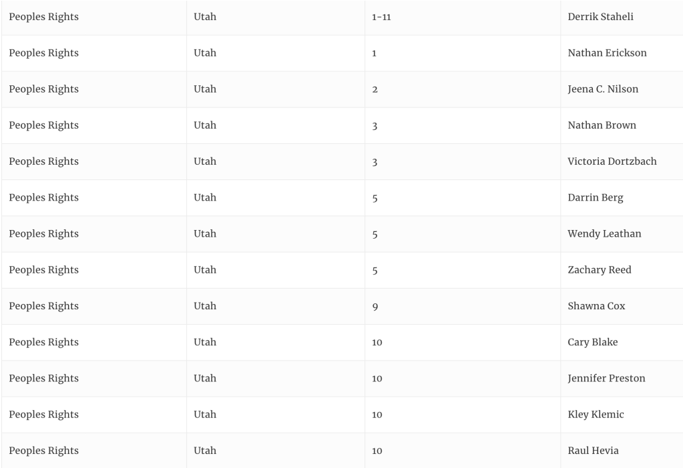683x468 pixels.
Task: Select Peoples Rights in Shawna Cox's row
Action: (x=43, y=306)
